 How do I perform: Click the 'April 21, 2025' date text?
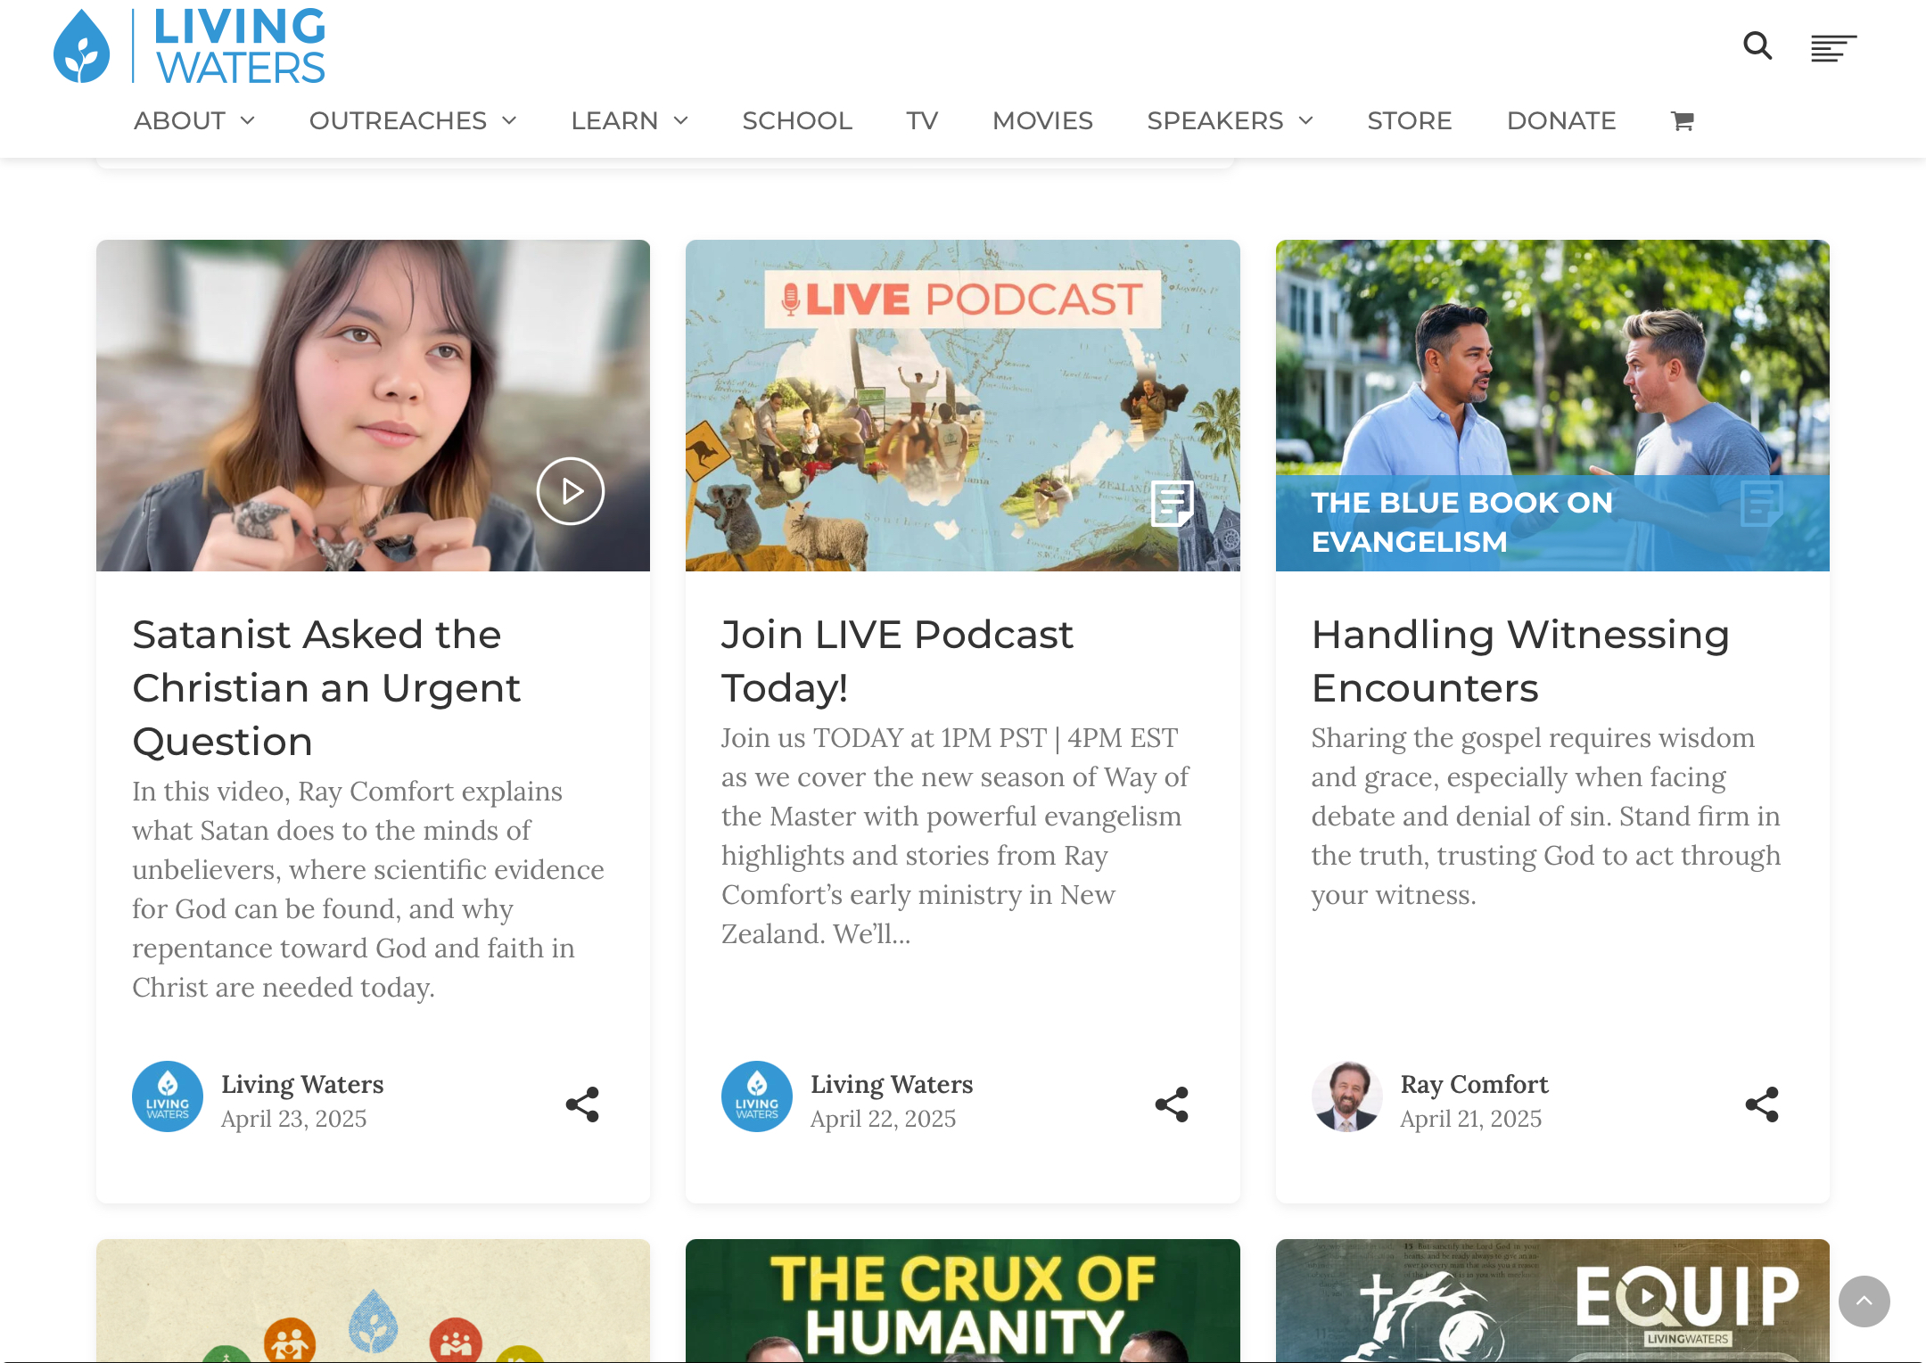[x=1471, y=1119]
